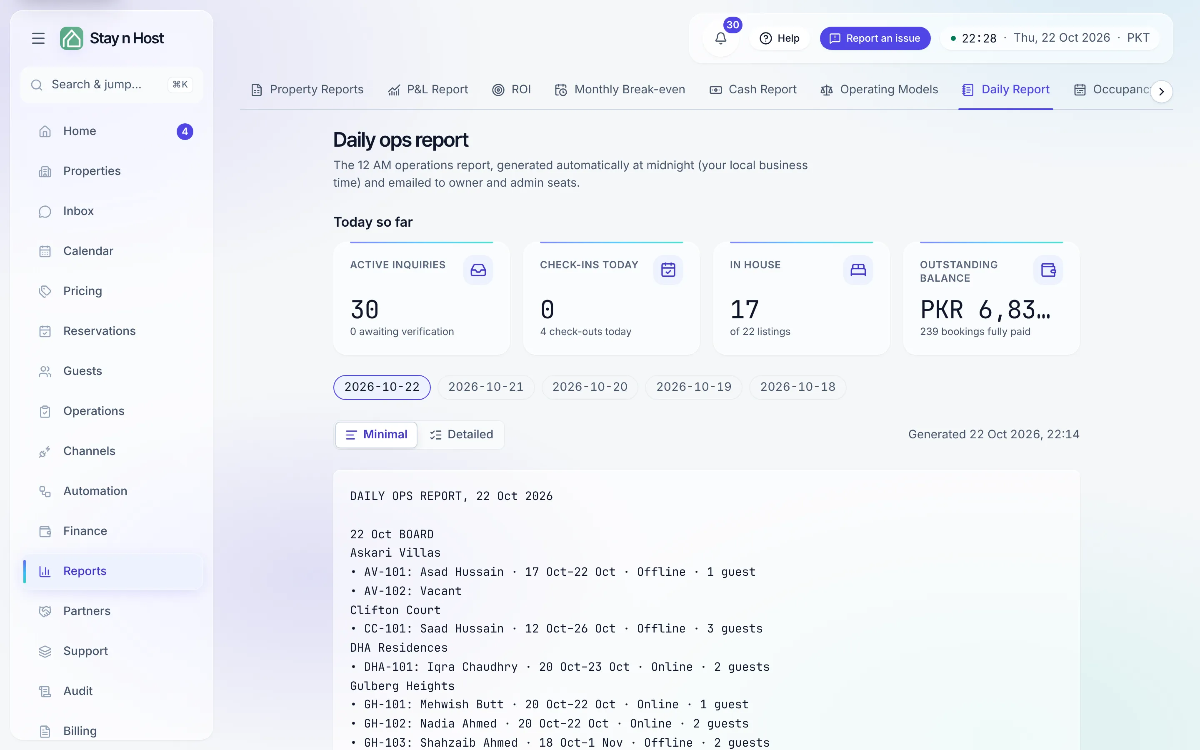Switch to Cash Report tab

click(753, 90)
